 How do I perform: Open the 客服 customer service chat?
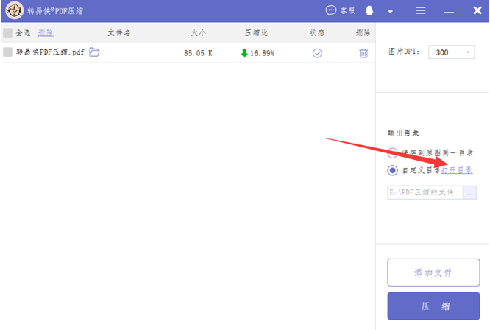340,10
